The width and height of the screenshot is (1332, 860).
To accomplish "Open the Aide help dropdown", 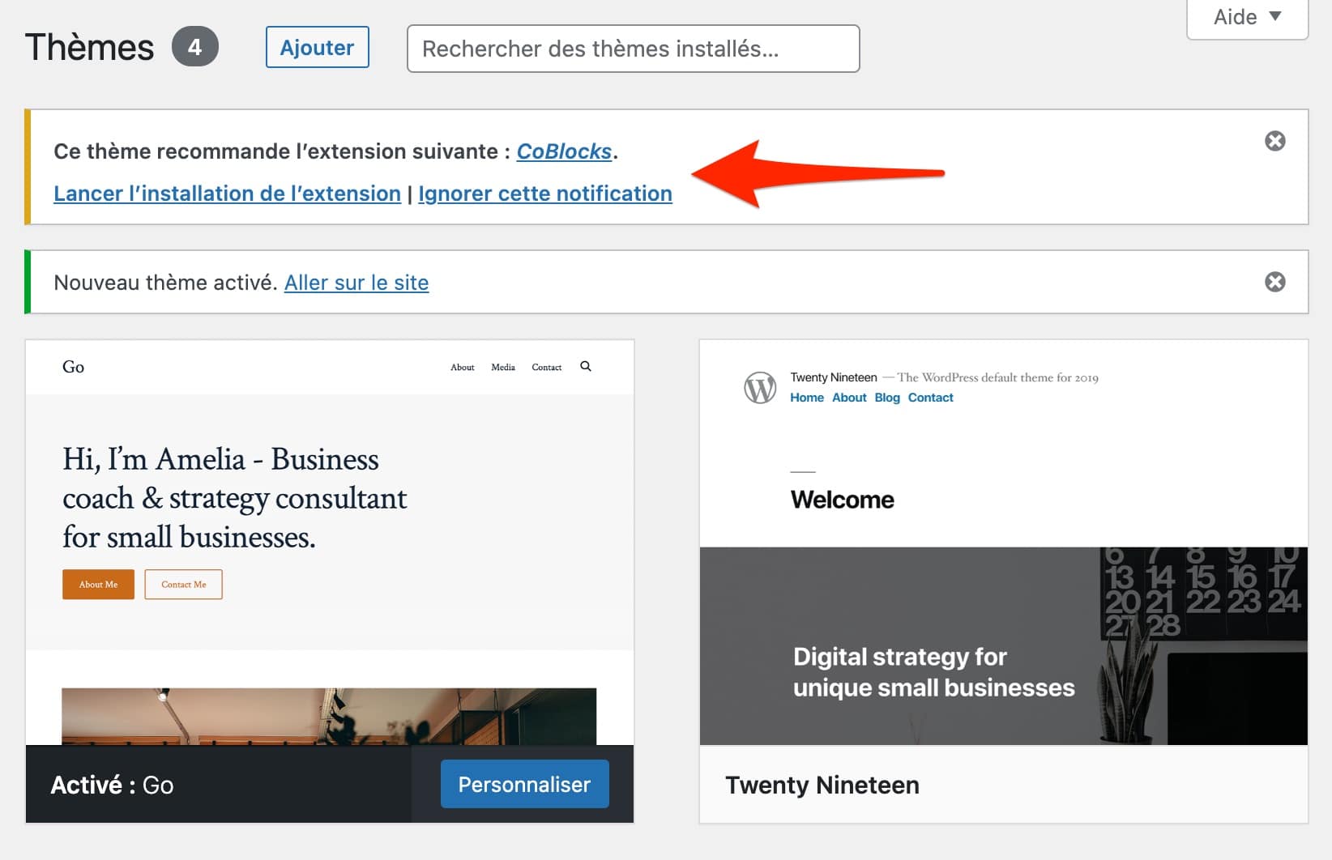I will pyautogui.click(x=1247, y=18).
